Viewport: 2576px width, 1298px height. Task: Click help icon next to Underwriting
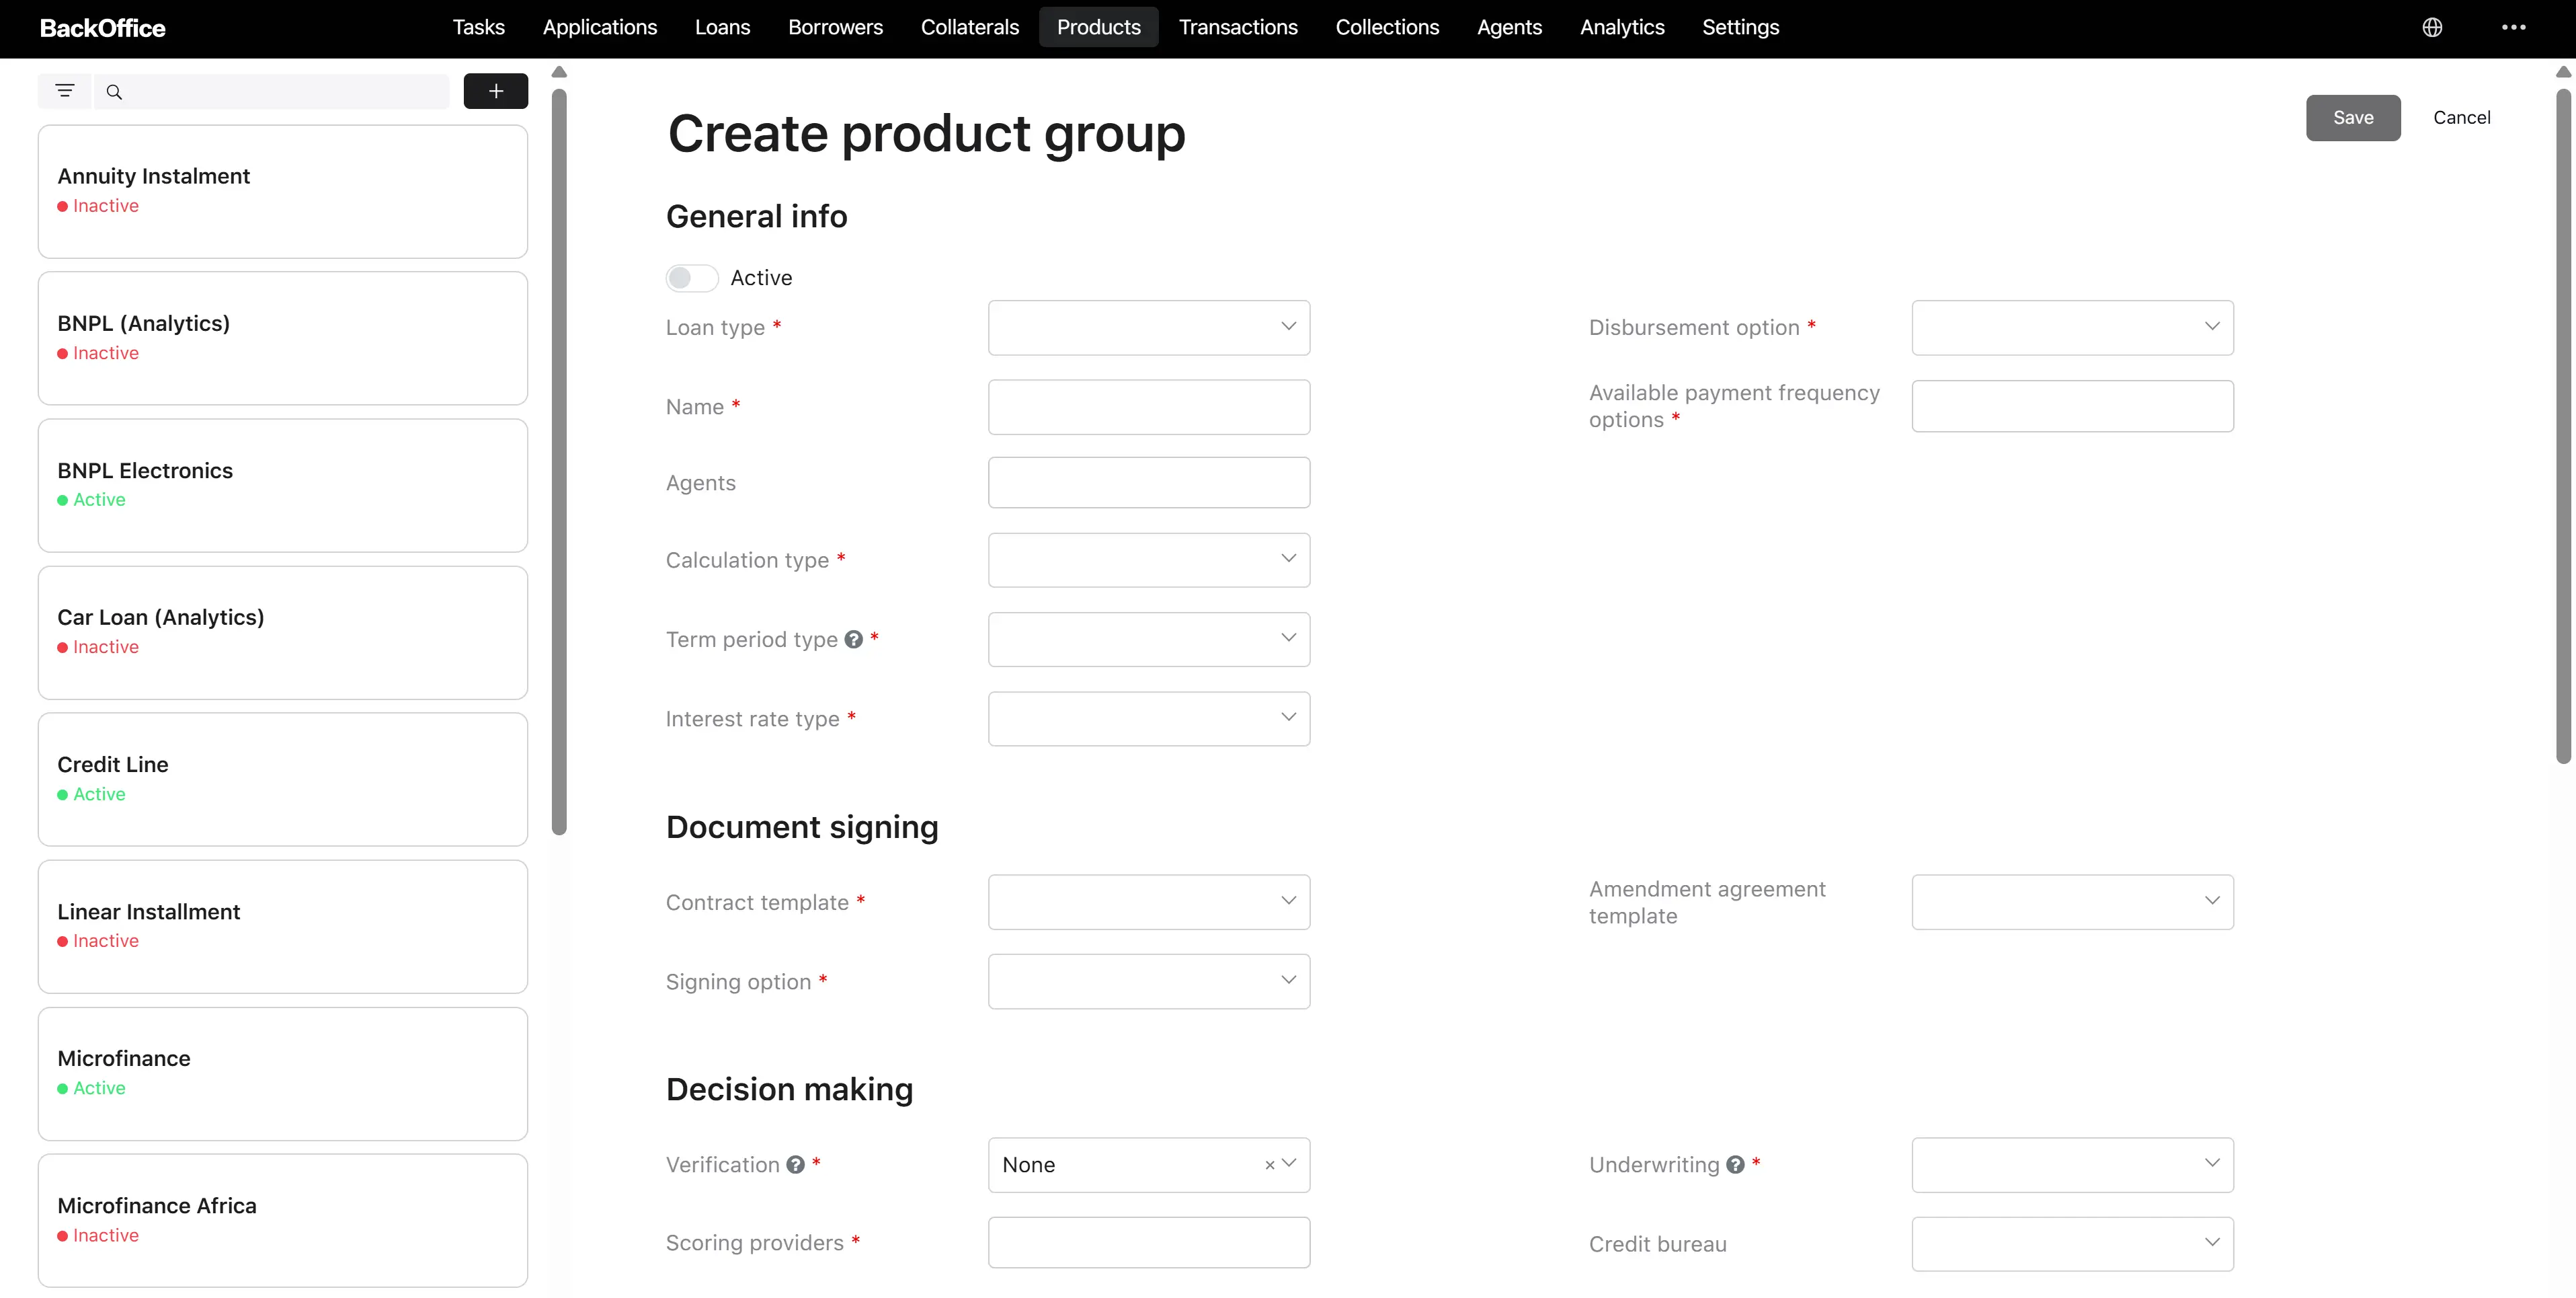(1735, 1165)
